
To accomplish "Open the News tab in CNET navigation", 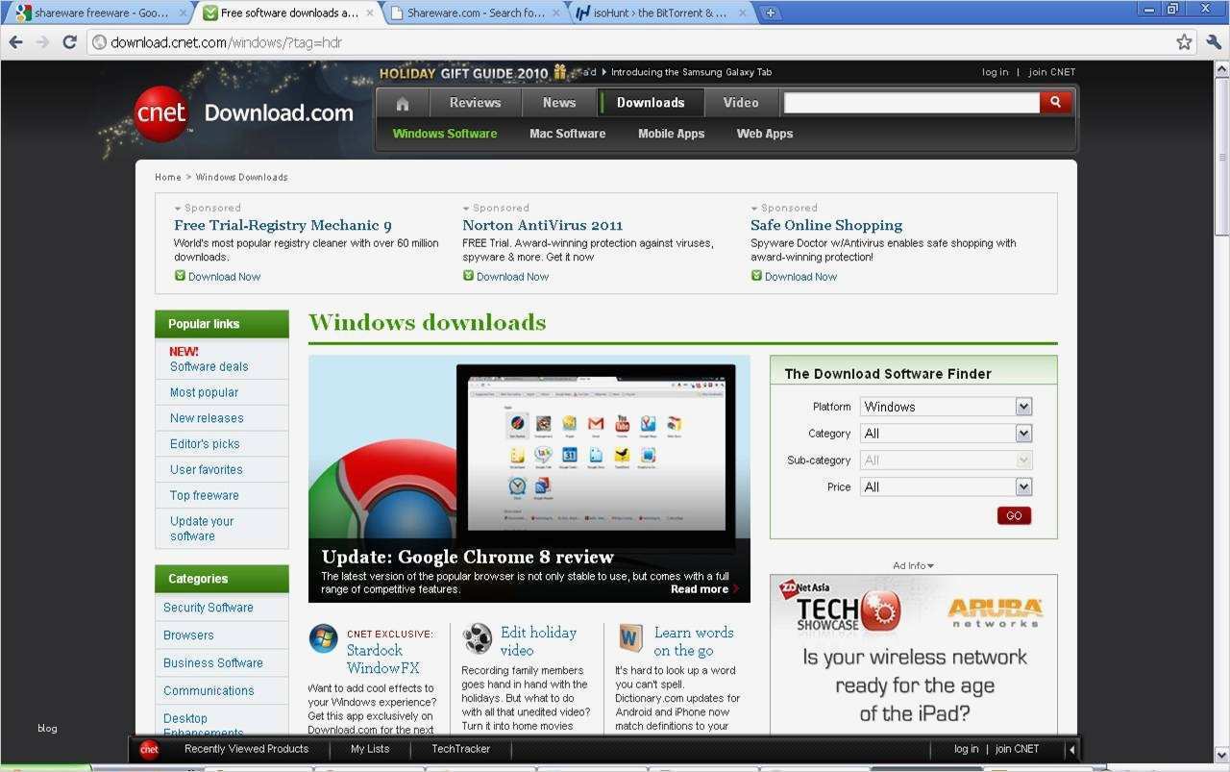I will 559,103.
